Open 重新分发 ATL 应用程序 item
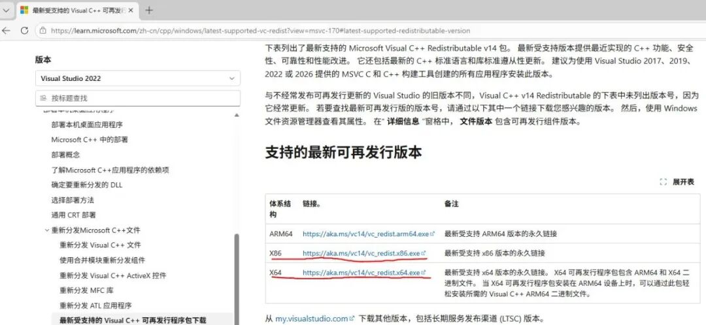 pos(95,305)
